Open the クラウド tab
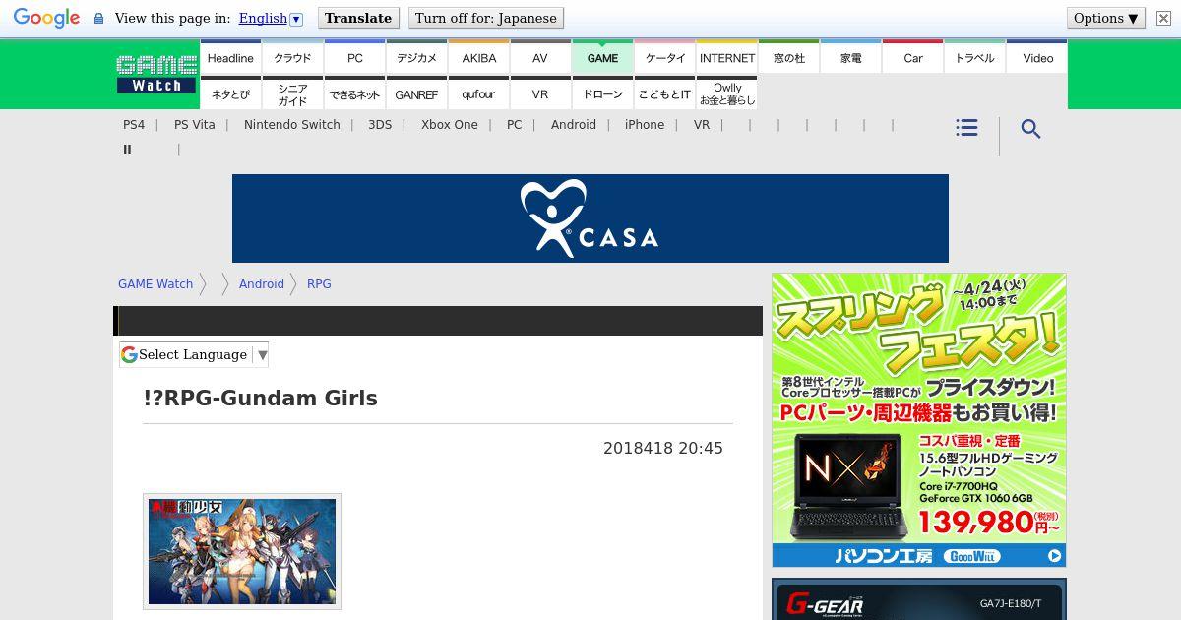 [x=292, y=58]
